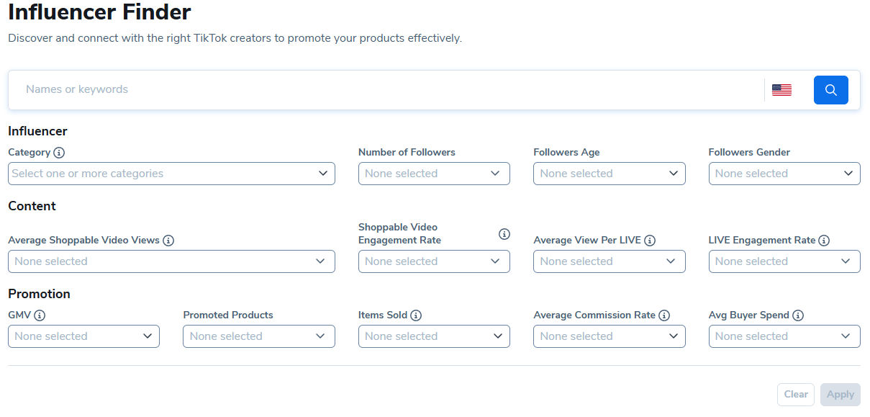Click info icon for Average Commission Rate
The width and height of the screenshot is (870, 417).
(x=664, y=315)
